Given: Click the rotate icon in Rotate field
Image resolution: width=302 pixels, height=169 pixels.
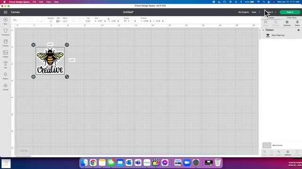Looking at the screenshot, I should tap(125, 21).
